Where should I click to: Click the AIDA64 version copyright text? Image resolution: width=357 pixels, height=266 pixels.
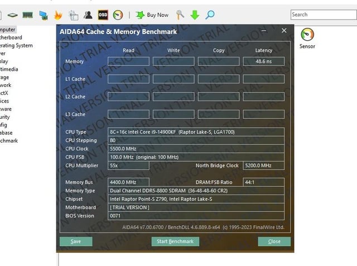click(203, 228)
